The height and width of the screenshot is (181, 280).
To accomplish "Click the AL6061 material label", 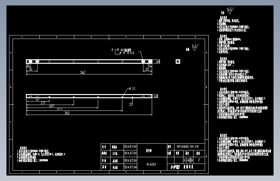I will (151, 164).
